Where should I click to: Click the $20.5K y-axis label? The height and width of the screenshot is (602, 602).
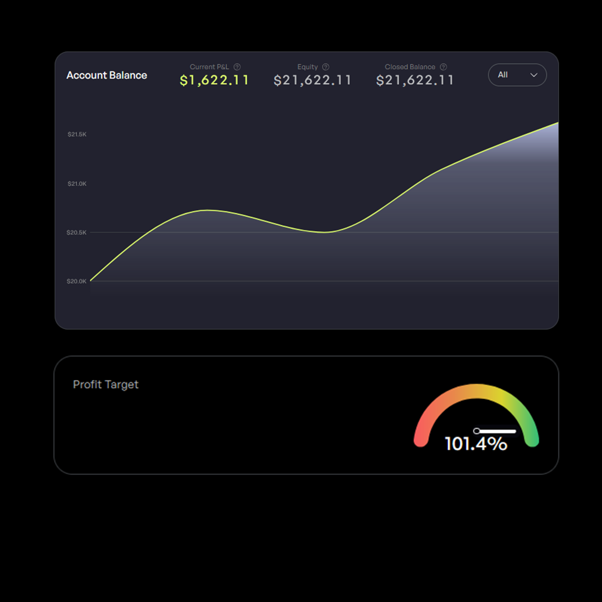coord(77,232)
